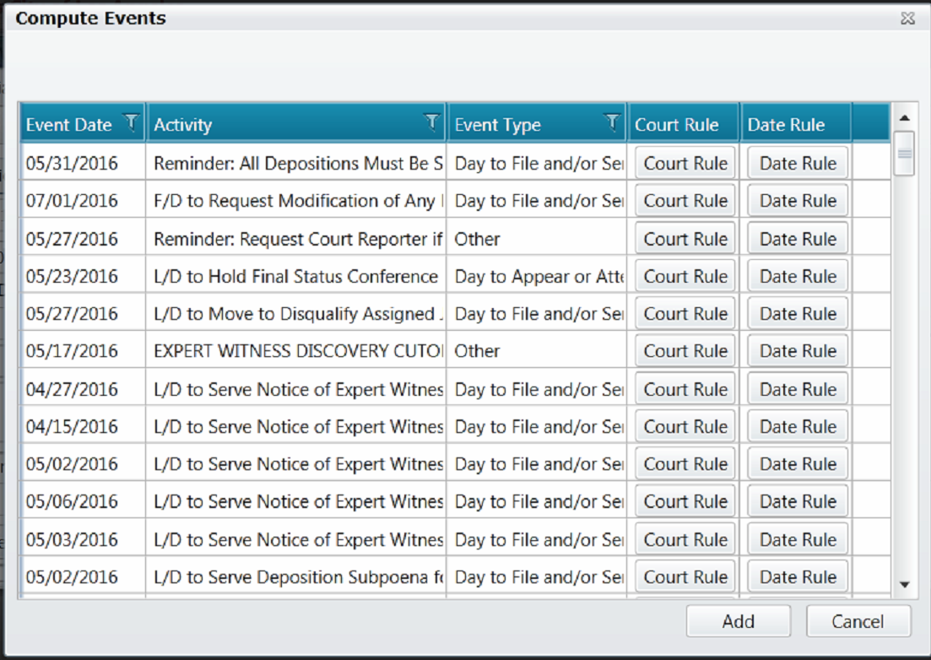Open Court Rule for the 05/31/2016 reminder
Image resolution: width=931 pixels, height=660 pixels.
click(x=685, y=163)
